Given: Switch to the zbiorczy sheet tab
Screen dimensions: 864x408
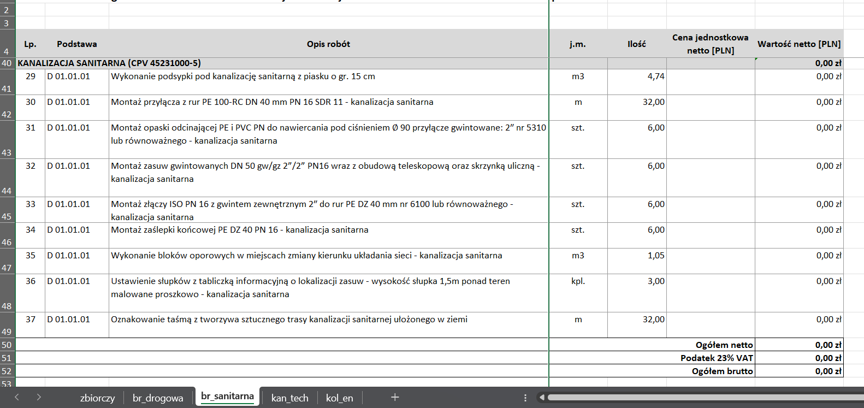Looking at the screenshot, I should point(98,398).
